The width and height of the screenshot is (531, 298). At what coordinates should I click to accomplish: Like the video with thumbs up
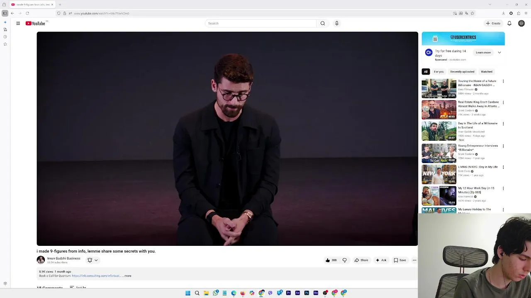[331, 260]
